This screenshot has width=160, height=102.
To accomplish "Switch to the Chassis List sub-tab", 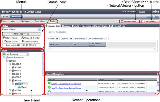I will click(x=66, y=39).
